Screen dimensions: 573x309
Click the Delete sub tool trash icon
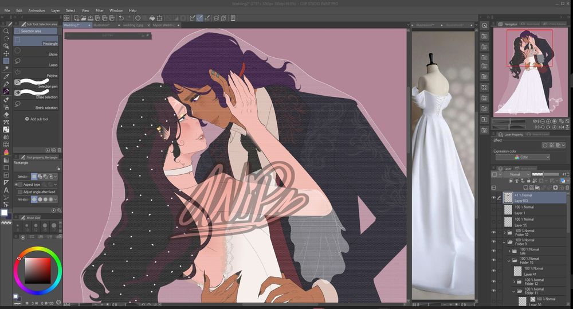(x=60, y=150)
